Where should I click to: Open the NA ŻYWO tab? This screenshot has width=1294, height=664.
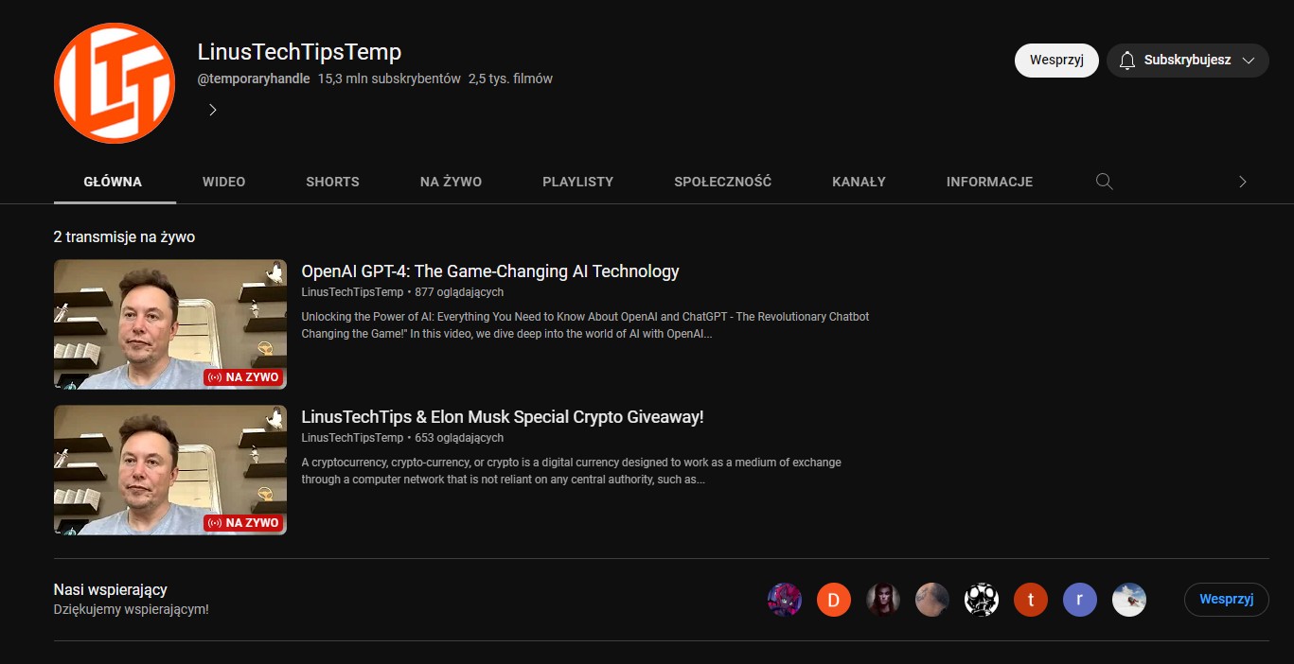pos(451,182)
